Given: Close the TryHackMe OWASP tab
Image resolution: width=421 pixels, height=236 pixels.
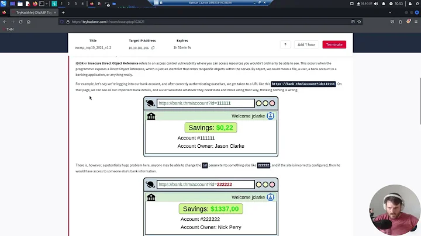Looking at the screenshot, I should coord(55,13).
